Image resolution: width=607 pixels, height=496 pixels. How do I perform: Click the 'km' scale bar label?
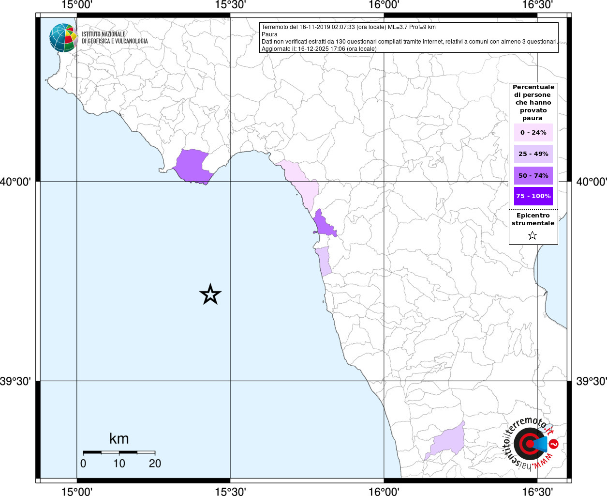point(119,439)
